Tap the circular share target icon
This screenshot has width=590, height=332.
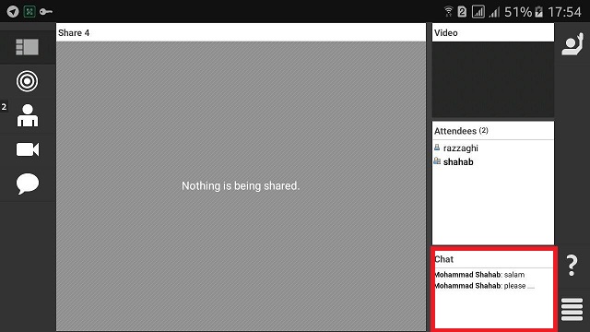[27, 81]
